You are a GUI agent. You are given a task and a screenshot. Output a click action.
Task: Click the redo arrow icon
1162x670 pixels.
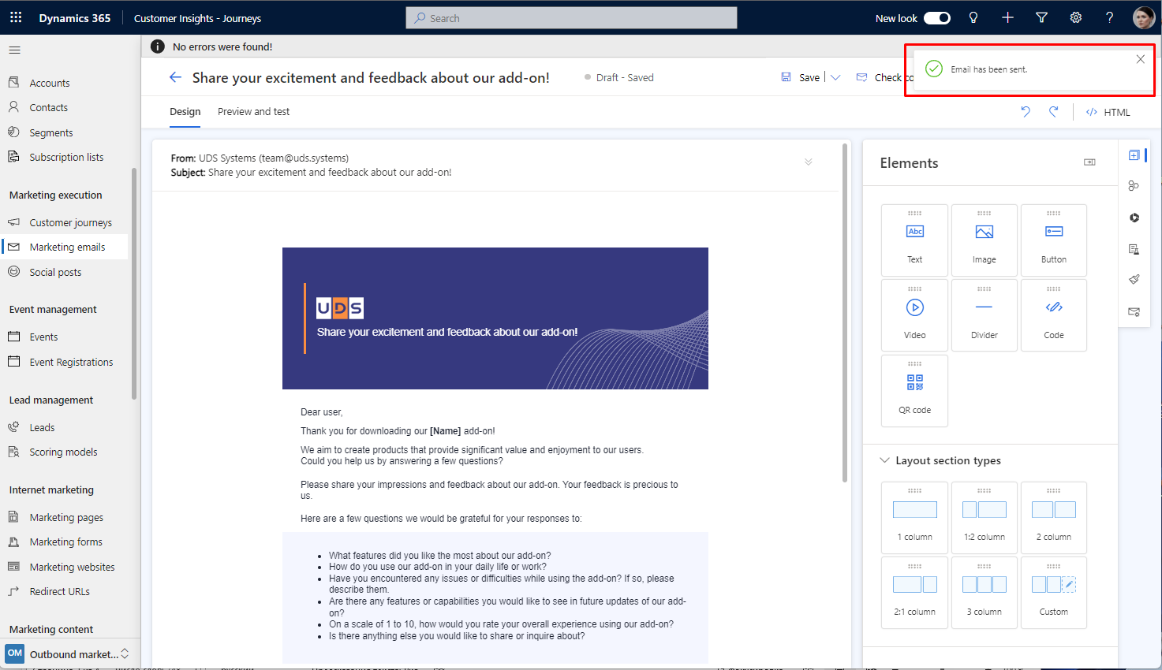pyautogui.click(x=1054, y=112)
